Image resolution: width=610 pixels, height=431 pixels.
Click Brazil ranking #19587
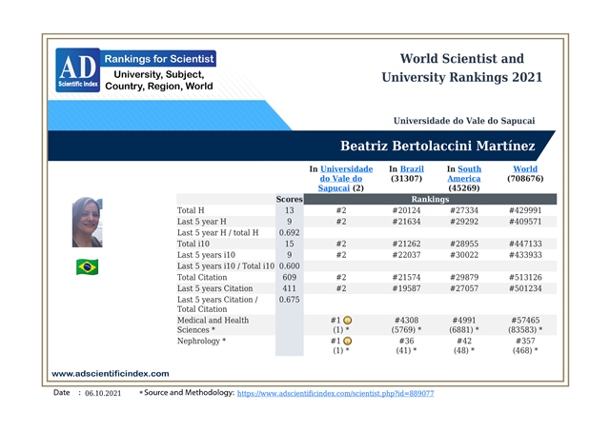point(407,288)
